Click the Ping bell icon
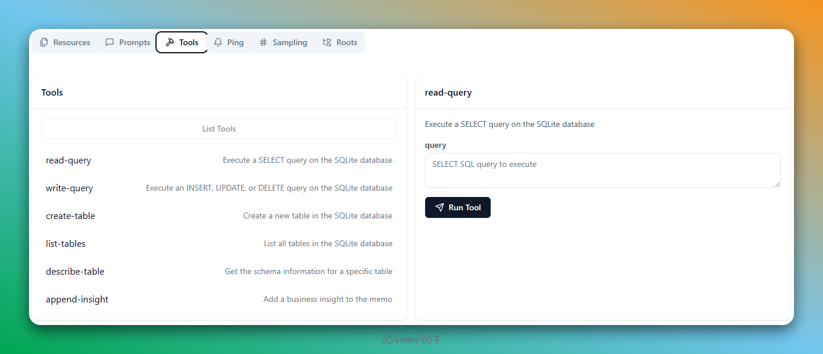This screenshot has height=354, width=823. 218,42
